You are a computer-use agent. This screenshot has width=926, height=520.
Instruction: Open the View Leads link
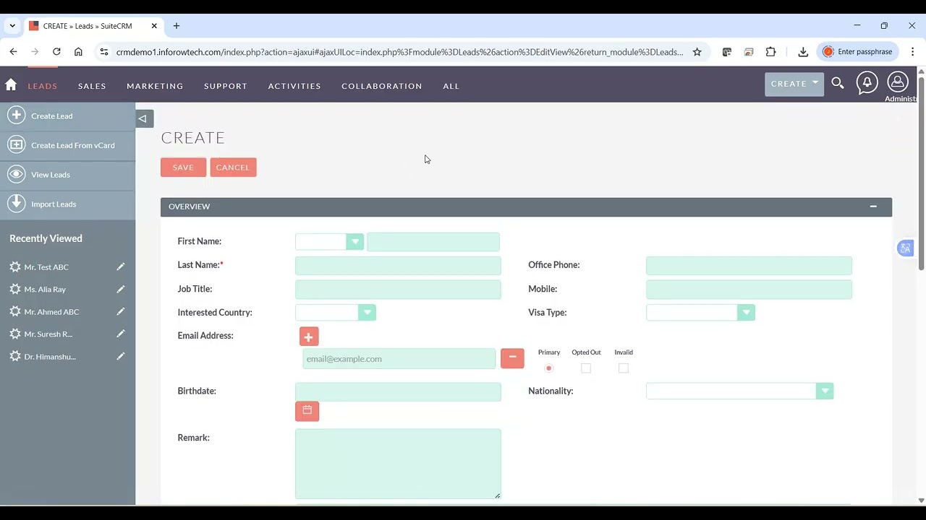point(51,175)
